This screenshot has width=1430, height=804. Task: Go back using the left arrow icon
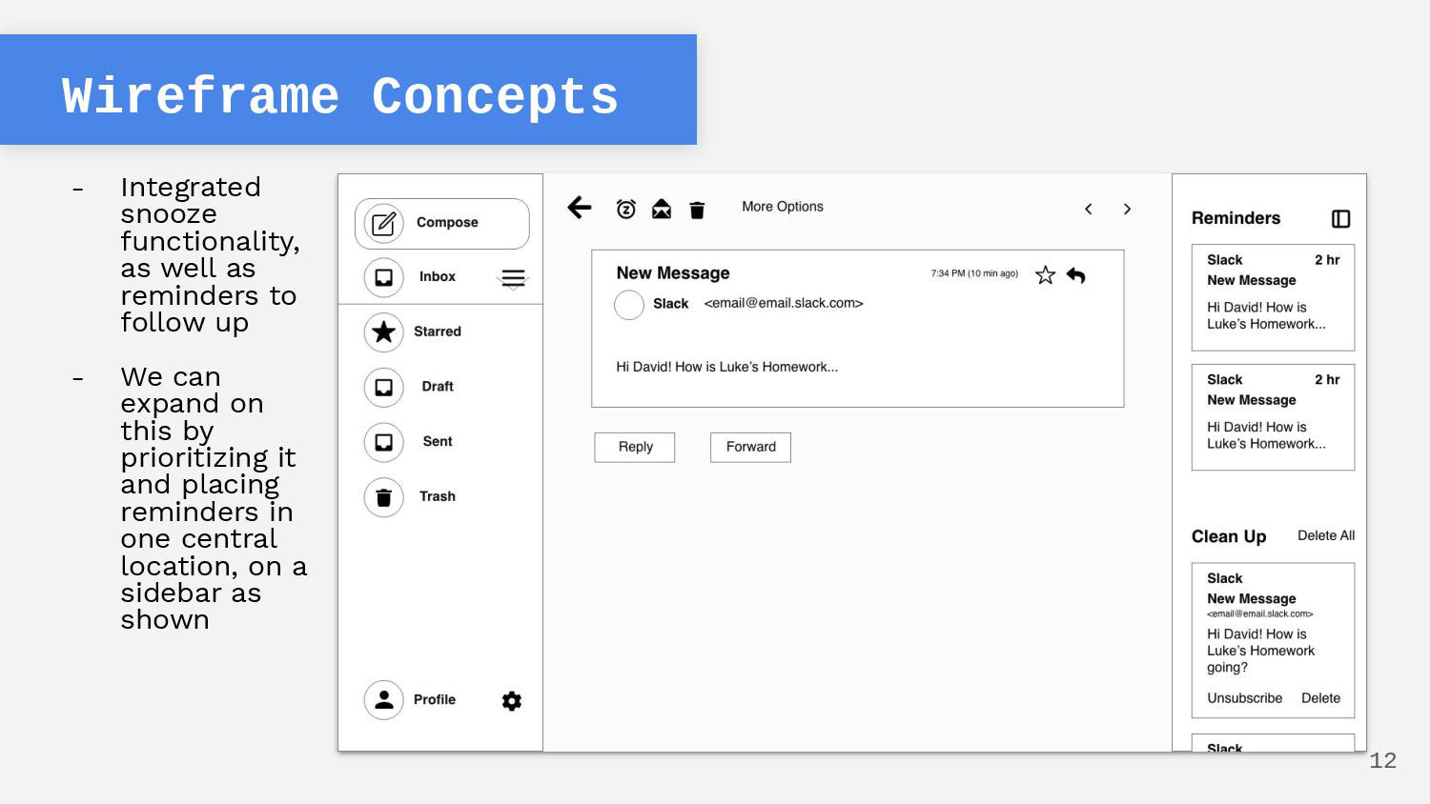580,208
